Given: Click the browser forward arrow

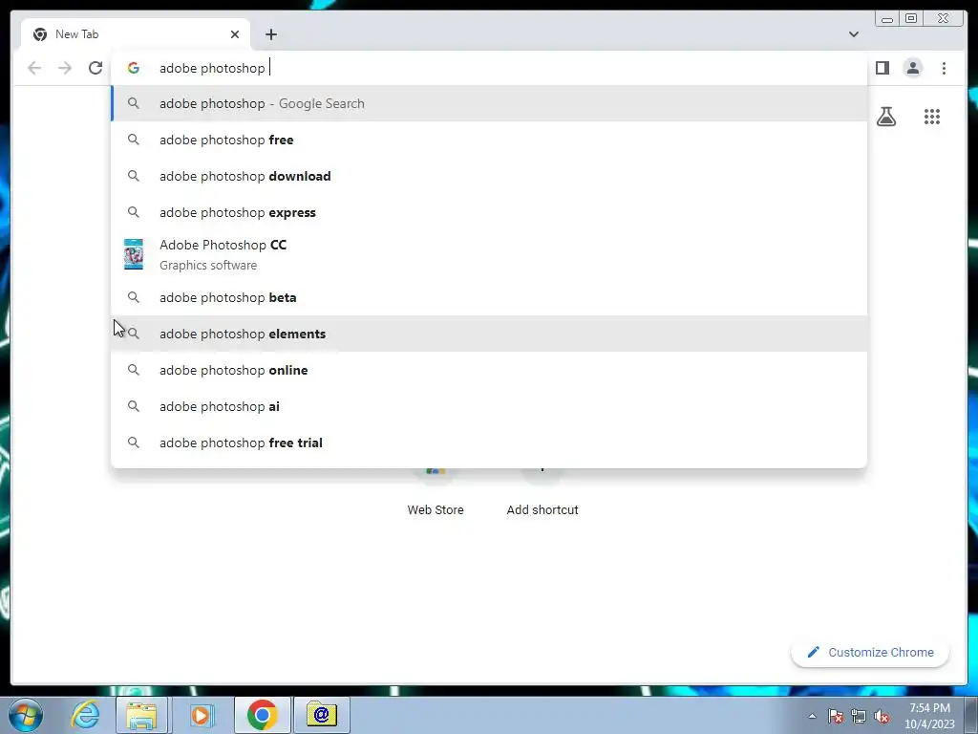Looking at the screenshot, I should (x=65, y=68).
